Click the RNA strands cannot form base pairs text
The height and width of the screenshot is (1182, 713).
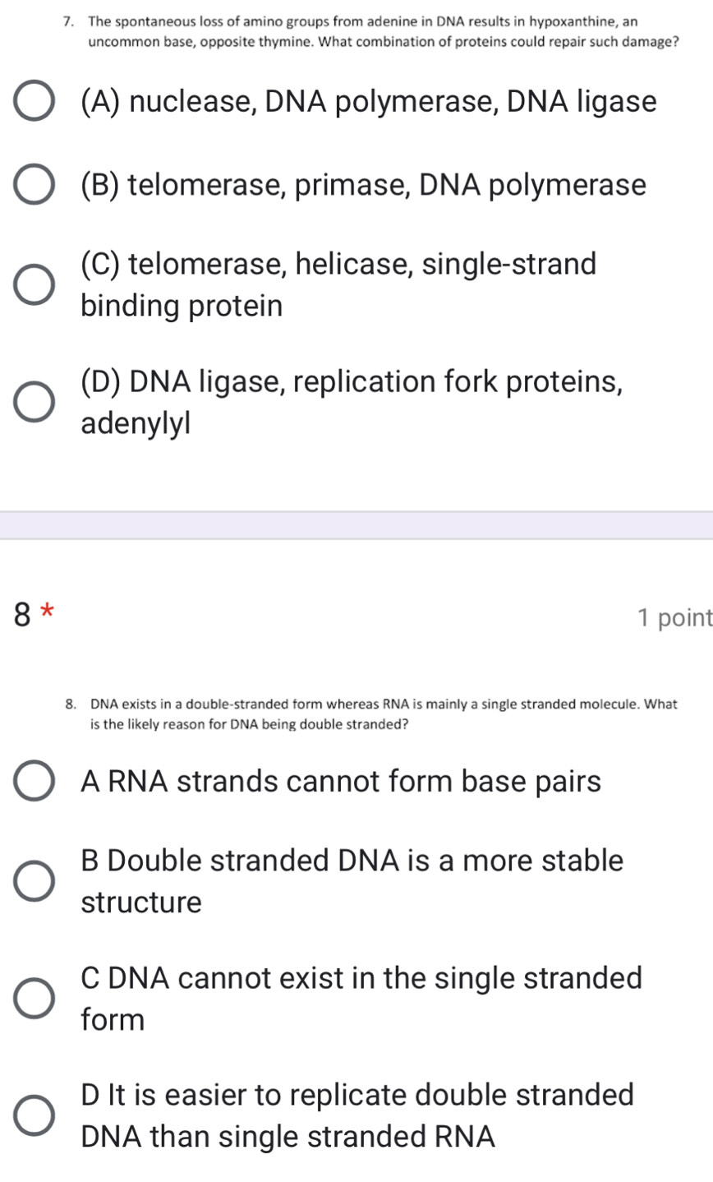coord(341,781)
